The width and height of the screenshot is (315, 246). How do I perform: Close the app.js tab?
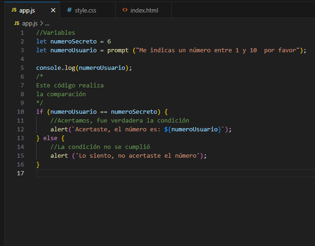click(x=53, y=10)
